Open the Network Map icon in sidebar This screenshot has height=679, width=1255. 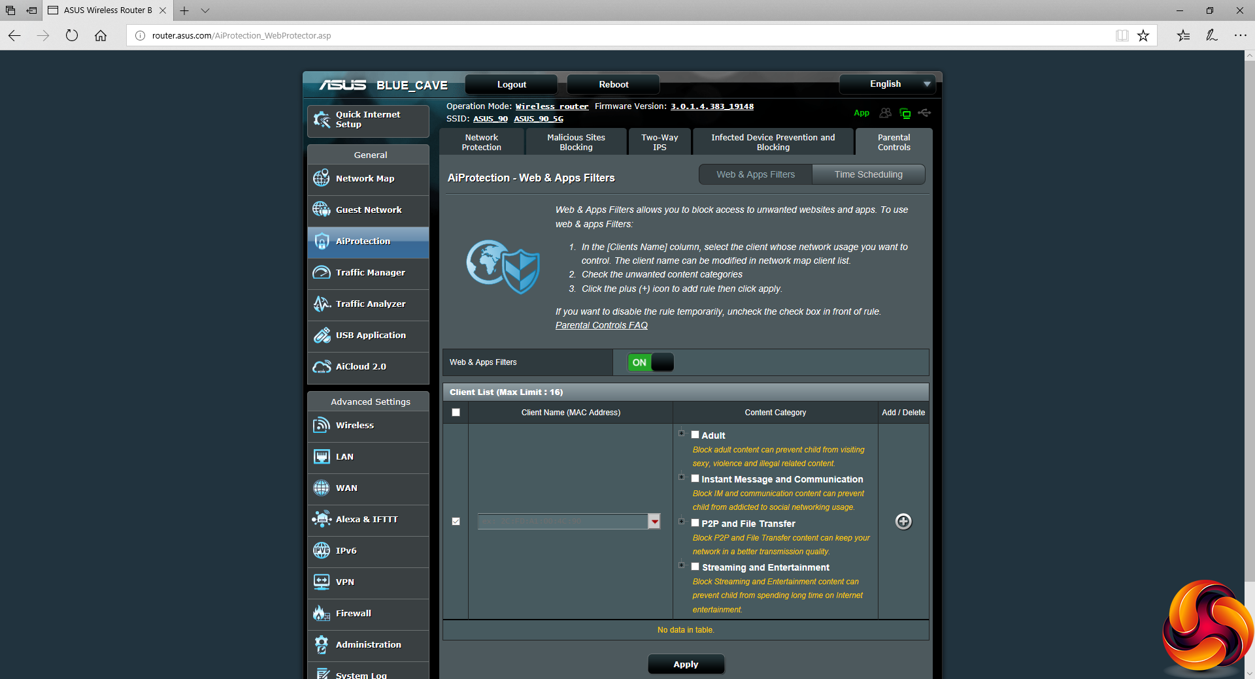(321, 178)
